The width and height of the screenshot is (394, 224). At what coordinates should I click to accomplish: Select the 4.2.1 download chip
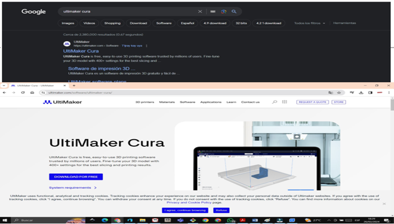(269, 23)
